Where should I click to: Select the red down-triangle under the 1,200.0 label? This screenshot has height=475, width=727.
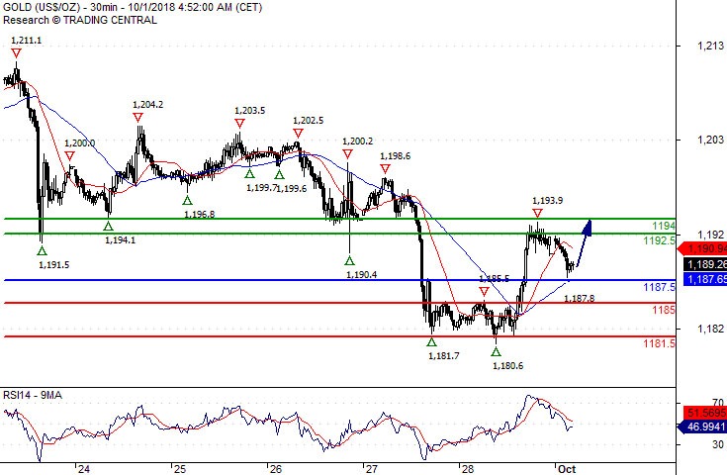pyautogui.click(x=69, y=156)
